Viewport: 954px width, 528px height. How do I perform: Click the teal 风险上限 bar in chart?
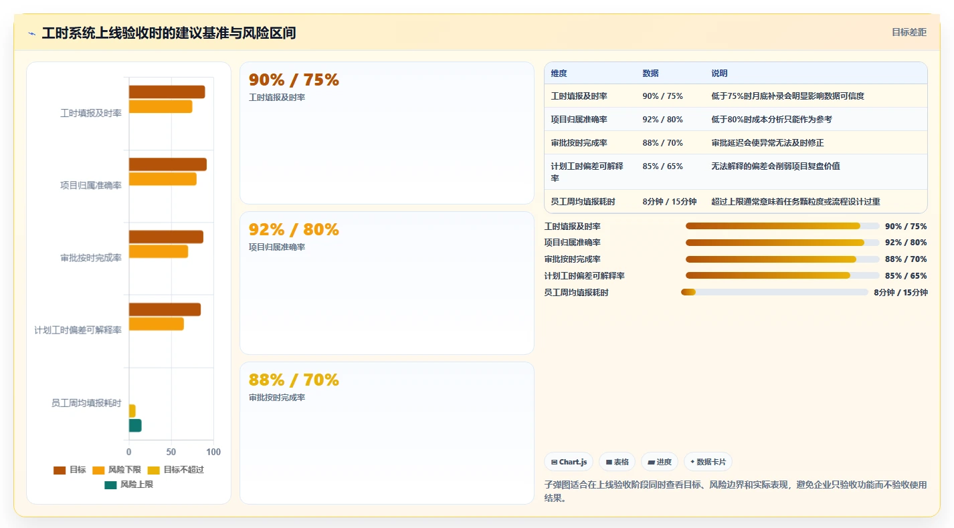[135, 426]
